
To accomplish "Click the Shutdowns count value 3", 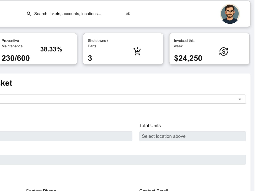I will click(x=90, y=58).
